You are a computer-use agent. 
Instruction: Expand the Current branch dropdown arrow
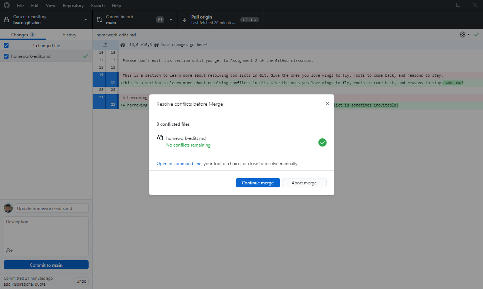(x=171, y=20)
